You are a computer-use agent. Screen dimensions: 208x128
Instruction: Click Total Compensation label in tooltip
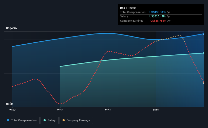133,12
